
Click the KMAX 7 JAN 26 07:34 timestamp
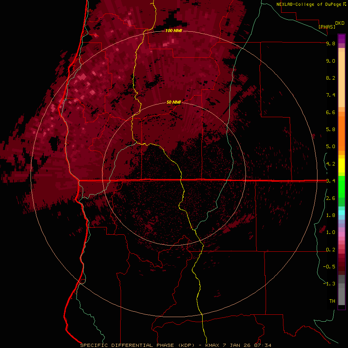click(x=238, y=345)
